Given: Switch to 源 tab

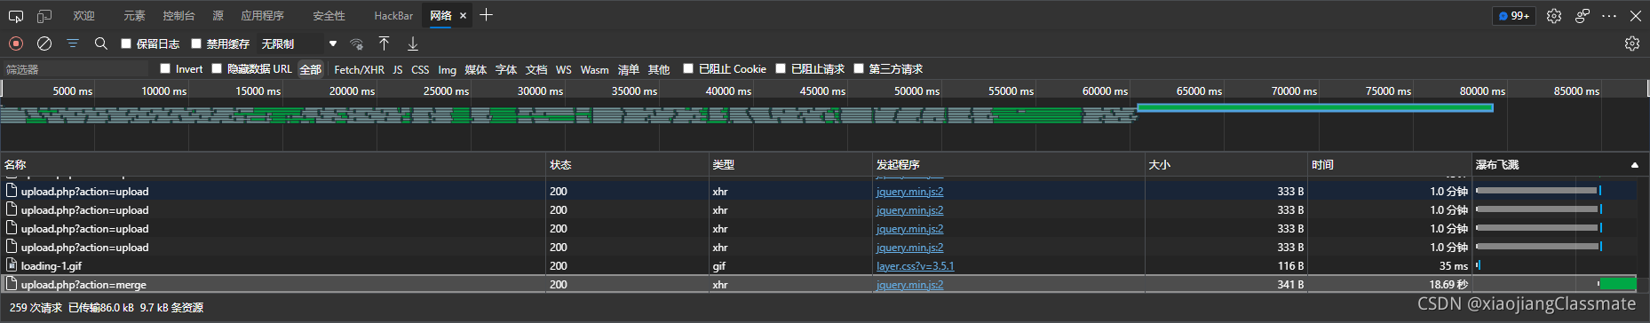Looking at the screenshot, I should coord(218,16).
